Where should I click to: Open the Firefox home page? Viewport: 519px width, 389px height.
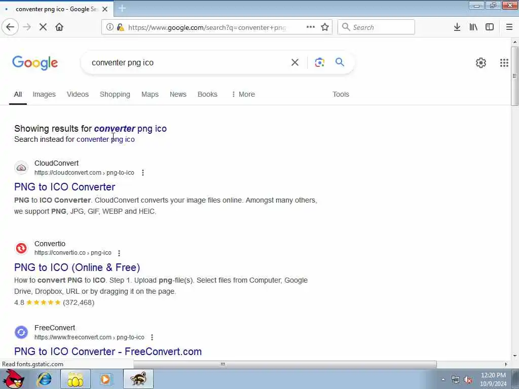coord(59,27)
